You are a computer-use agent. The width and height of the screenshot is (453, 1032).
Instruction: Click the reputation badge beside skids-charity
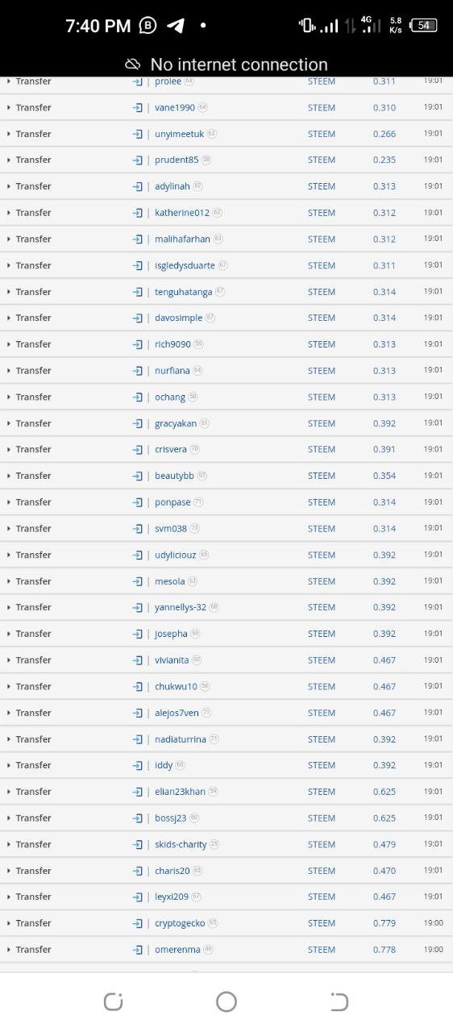214,844
